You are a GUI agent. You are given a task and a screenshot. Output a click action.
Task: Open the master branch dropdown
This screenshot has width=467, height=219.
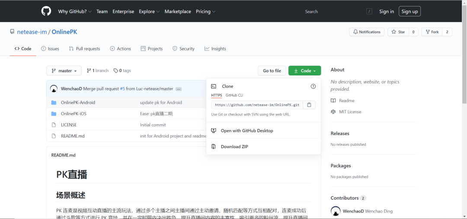coord(64,71)
